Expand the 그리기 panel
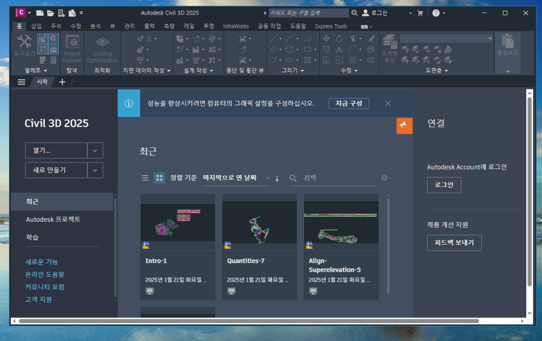The width and height of the screenshot is (542, 341). tap(293, 71)
